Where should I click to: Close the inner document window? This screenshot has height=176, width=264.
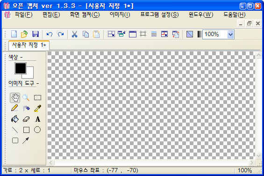click(x=258, y=23)
